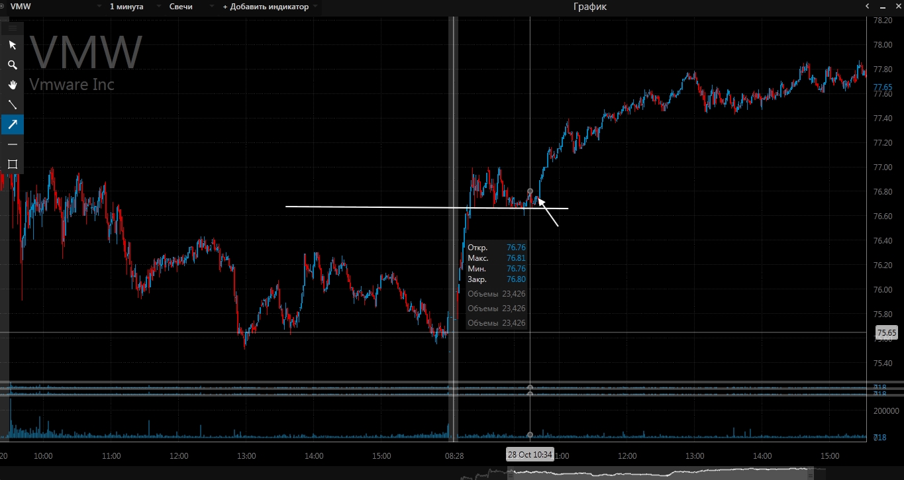This screenshot has width=904, height=480.
Task: Click the "График" panel title
Action: [589, 7]
